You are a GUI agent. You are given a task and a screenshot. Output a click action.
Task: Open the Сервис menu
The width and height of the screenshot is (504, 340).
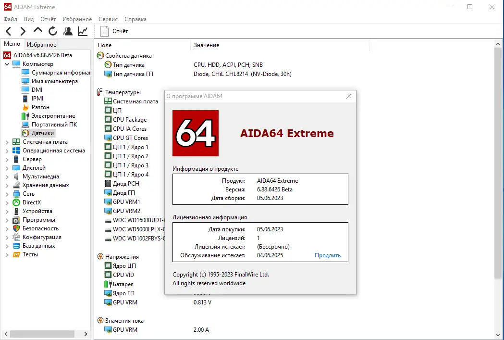tap(108, 19)
